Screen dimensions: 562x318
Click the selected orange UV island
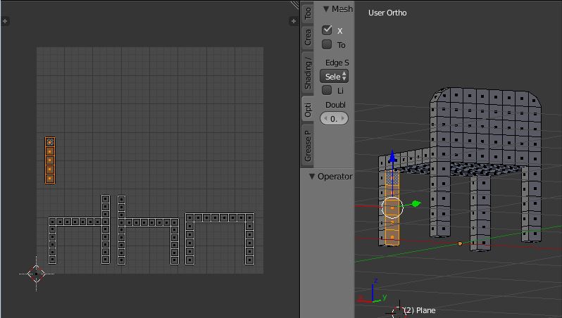[x=50, y=160]
